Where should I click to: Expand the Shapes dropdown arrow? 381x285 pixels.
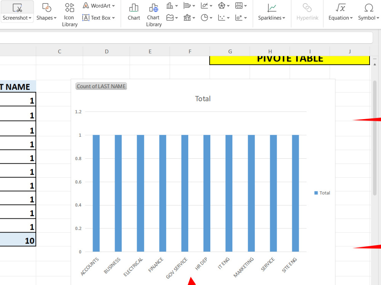55,18
